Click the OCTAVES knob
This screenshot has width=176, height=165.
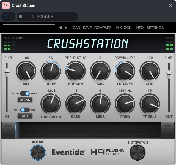[125, 71]
